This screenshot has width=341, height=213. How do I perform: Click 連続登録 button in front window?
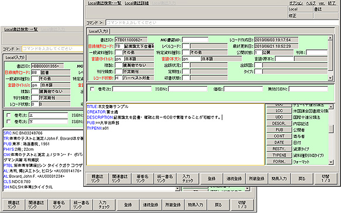coord(234,178)
